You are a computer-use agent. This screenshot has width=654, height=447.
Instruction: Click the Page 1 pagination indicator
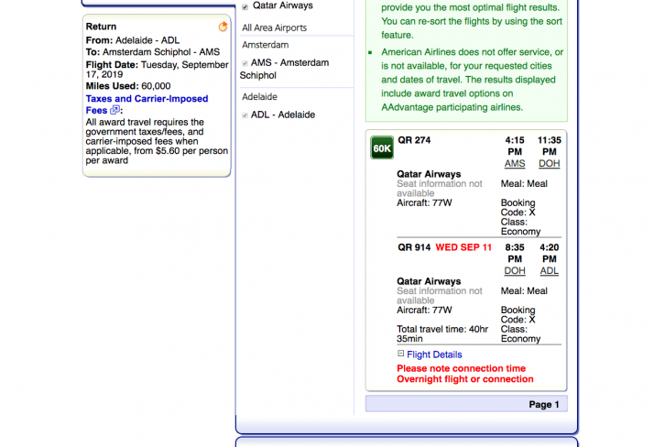click(540, 404)
